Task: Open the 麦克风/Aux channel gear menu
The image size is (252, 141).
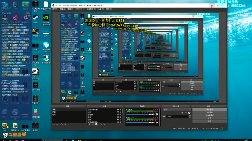Action: (x=157, y=123)
